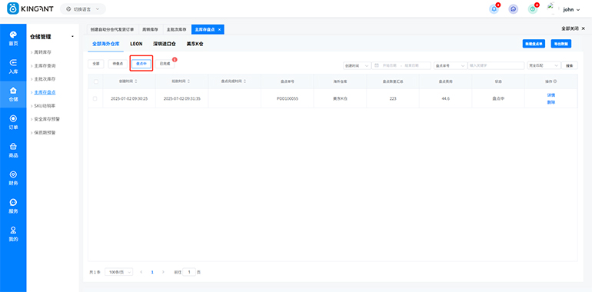This screenshot has width=592, height=292.
Task: Open the 完全匹配 match-mode dropdown
Action: point(544,65)
